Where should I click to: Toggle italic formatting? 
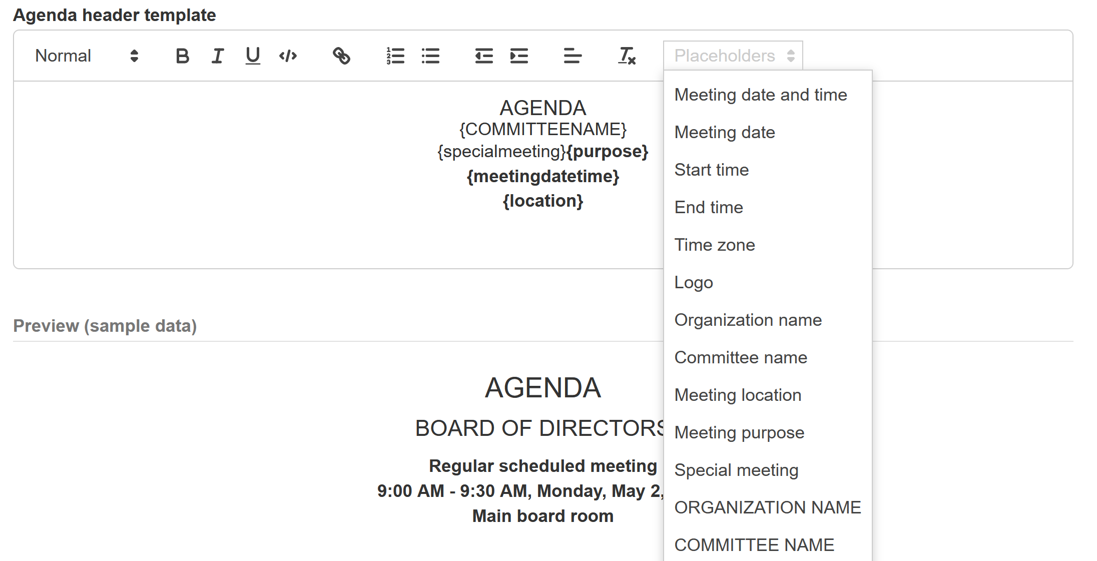pos(218,56)
